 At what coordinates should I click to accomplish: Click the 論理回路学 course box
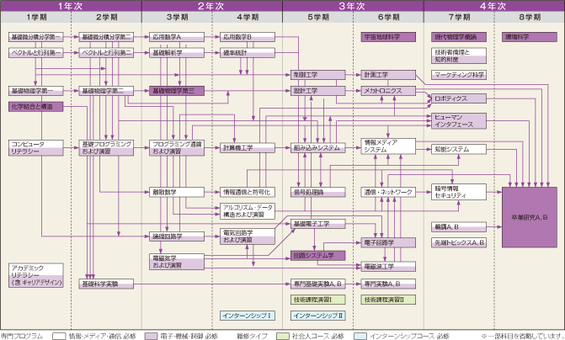coord(177,236)
